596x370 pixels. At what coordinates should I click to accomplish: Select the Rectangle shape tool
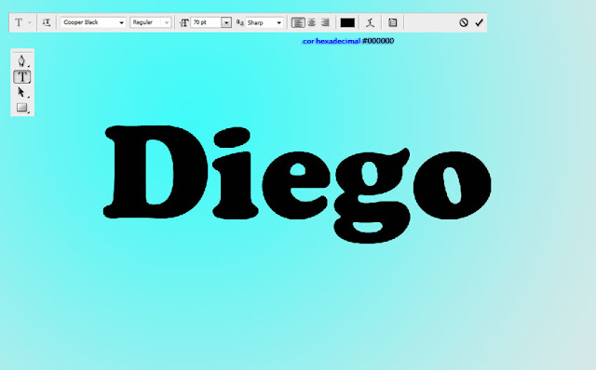(22, 108)
